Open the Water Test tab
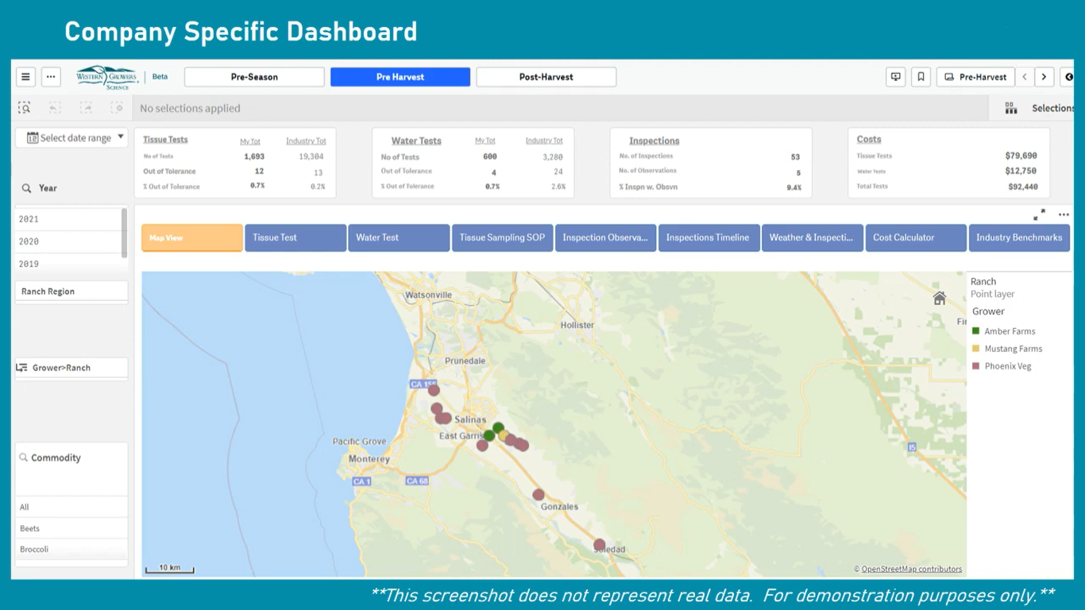Viewport: 1085px width, 610px height. (399, 237)
